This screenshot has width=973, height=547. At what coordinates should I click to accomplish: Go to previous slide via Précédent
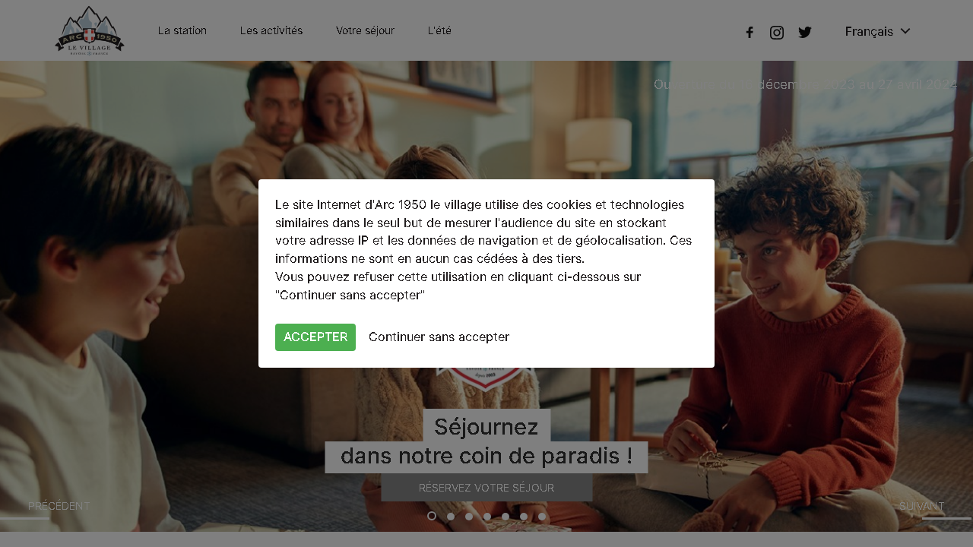click(x=59, y=506)
